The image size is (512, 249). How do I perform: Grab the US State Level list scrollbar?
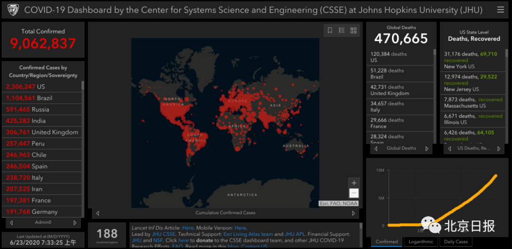[x=506, y=53]
